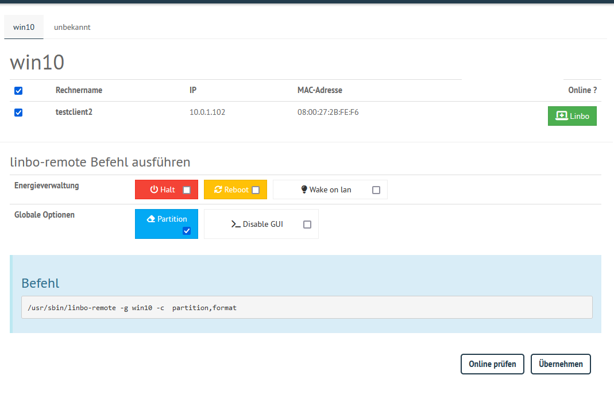This screenshot has height=406, width=614.
Task: Click the laptop icon on green Linbo button
Action: pyautogui.click(x=562, y=116)
